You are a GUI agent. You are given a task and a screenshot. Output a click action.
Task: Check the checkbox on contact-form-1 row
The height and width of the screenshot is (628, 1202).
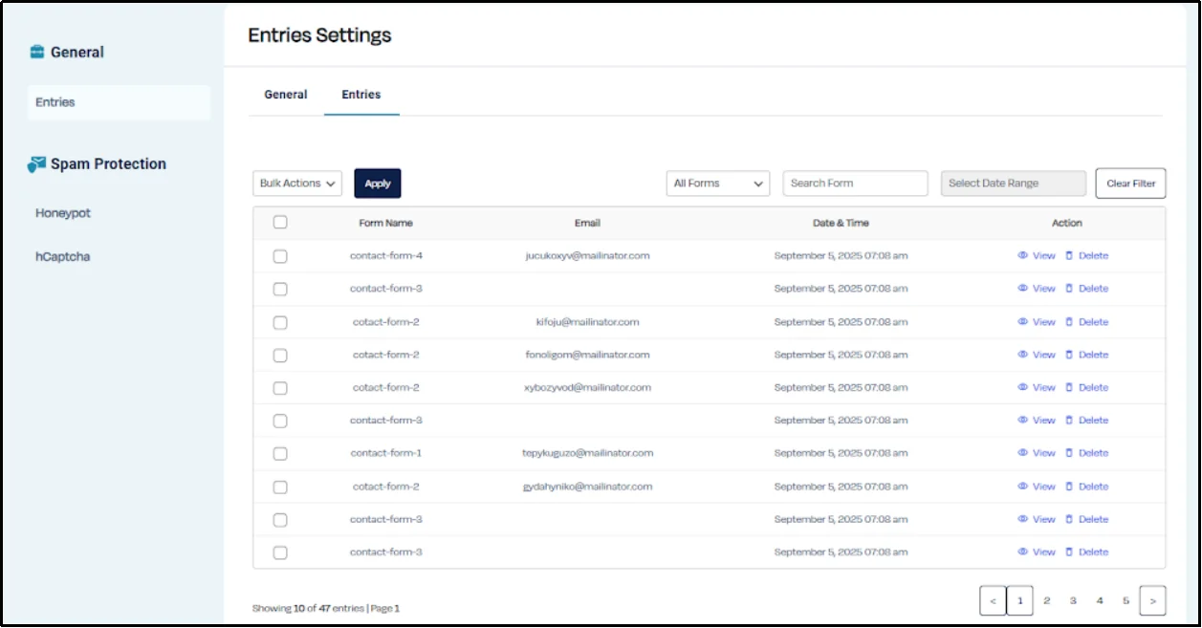coord(279,453)
